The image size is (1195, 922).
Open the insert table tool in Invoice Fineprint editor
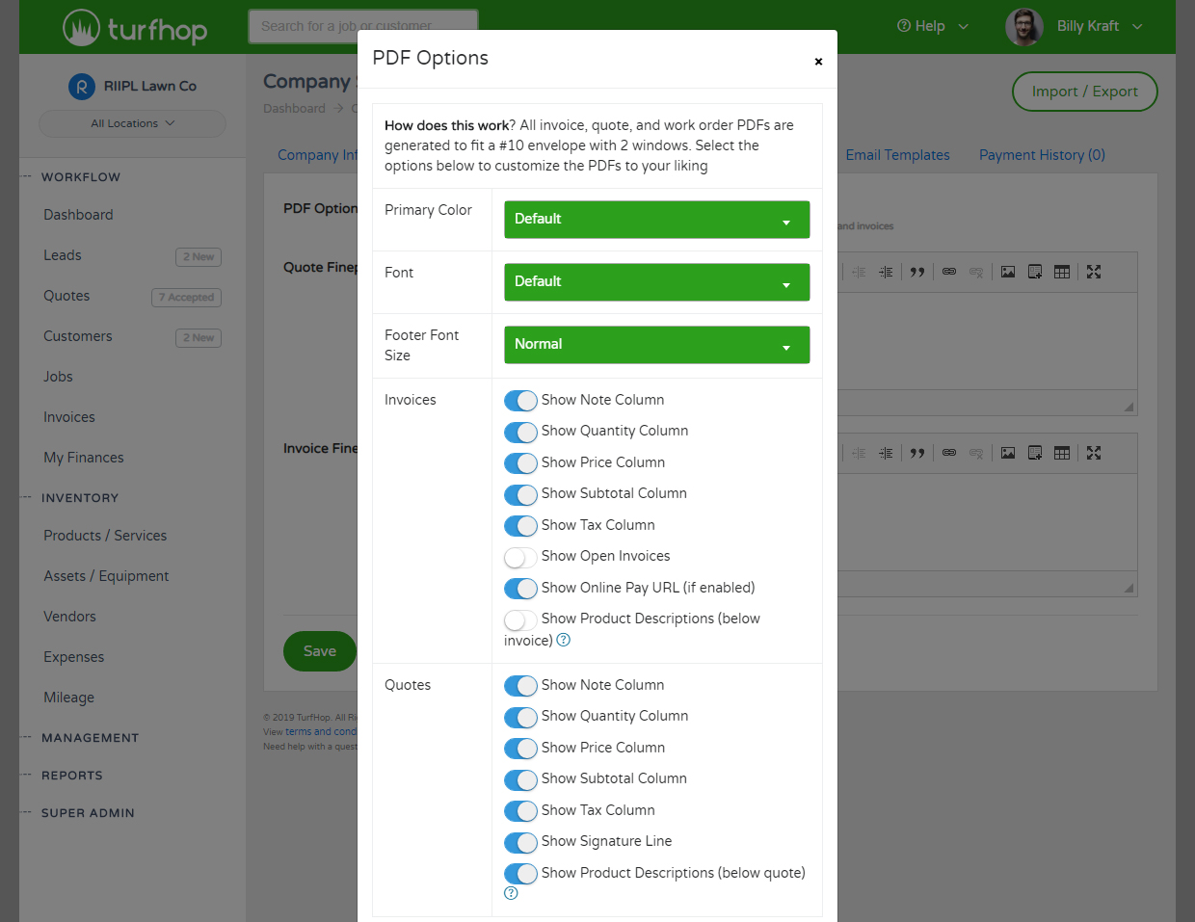coord(1061,453)
